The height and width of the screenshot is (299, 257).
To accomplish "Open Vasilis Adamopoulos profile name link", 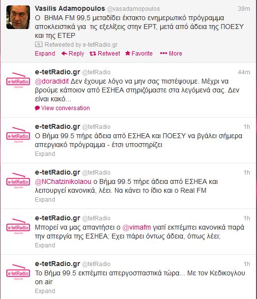I will 70,8.
